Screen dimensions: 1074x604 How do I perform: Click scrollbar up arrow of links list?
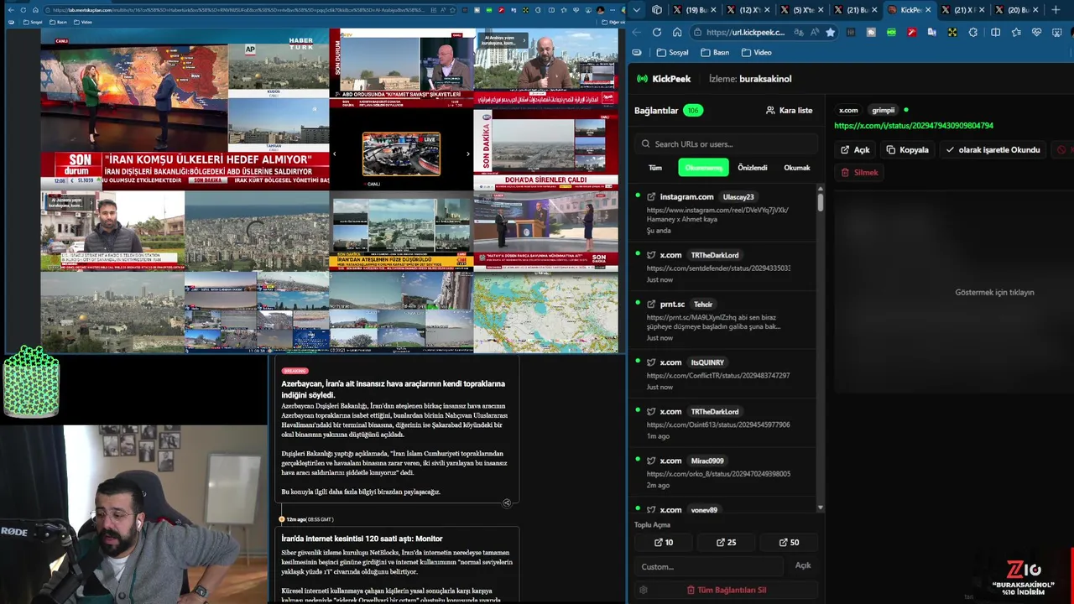click(820, 189)
